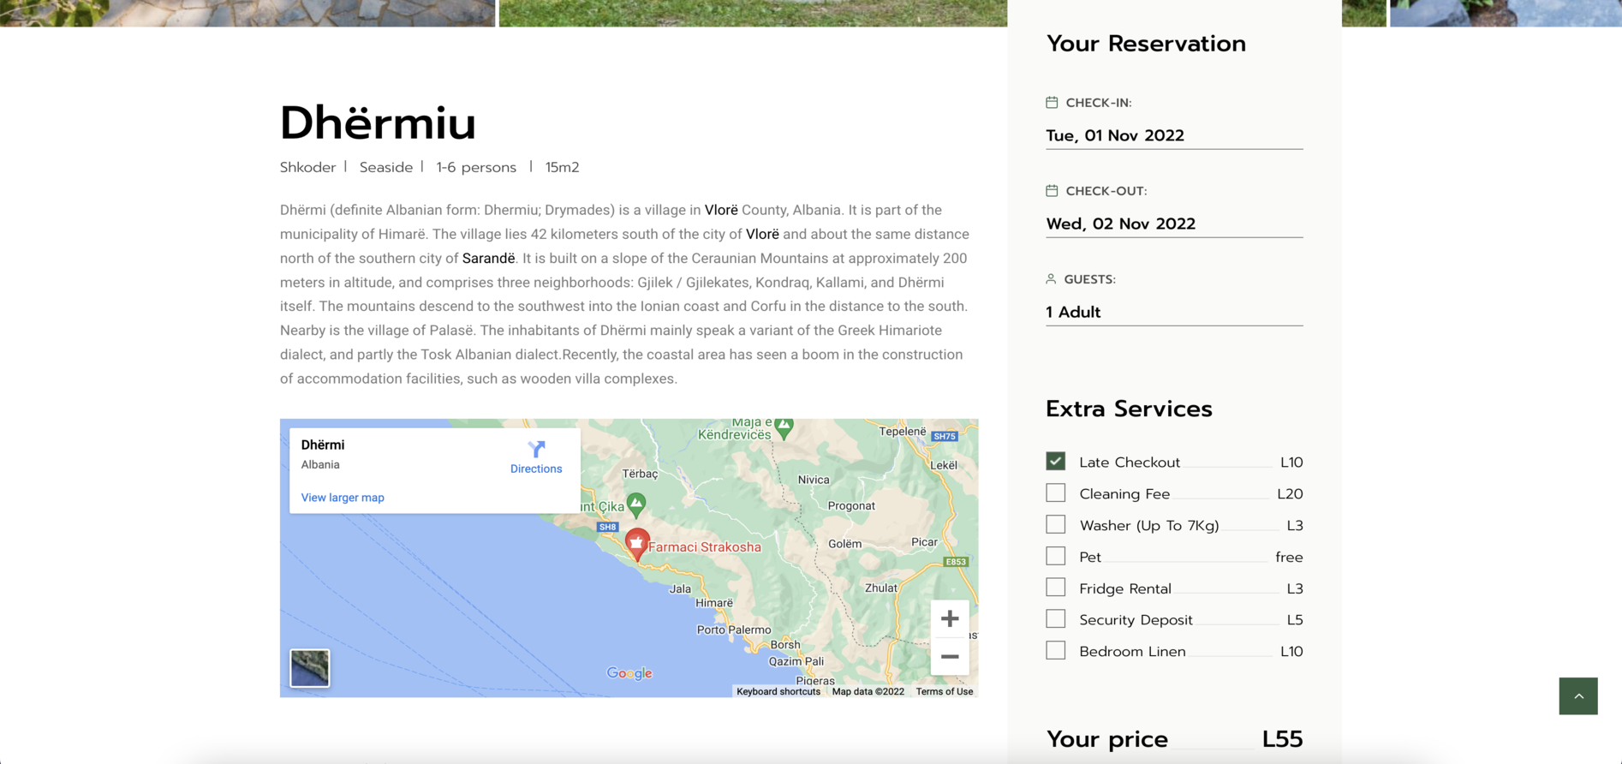Open map Keyboard shortcuts
1622x764 pixels.
(778, 691)
